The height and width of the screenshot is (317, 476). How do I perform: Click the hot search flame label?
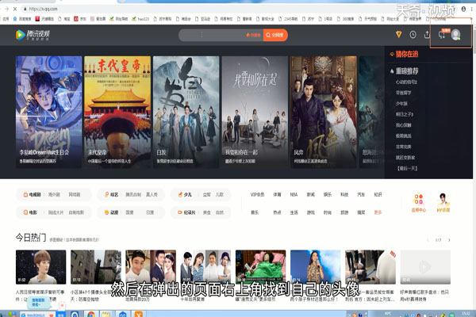pos(254,35)
